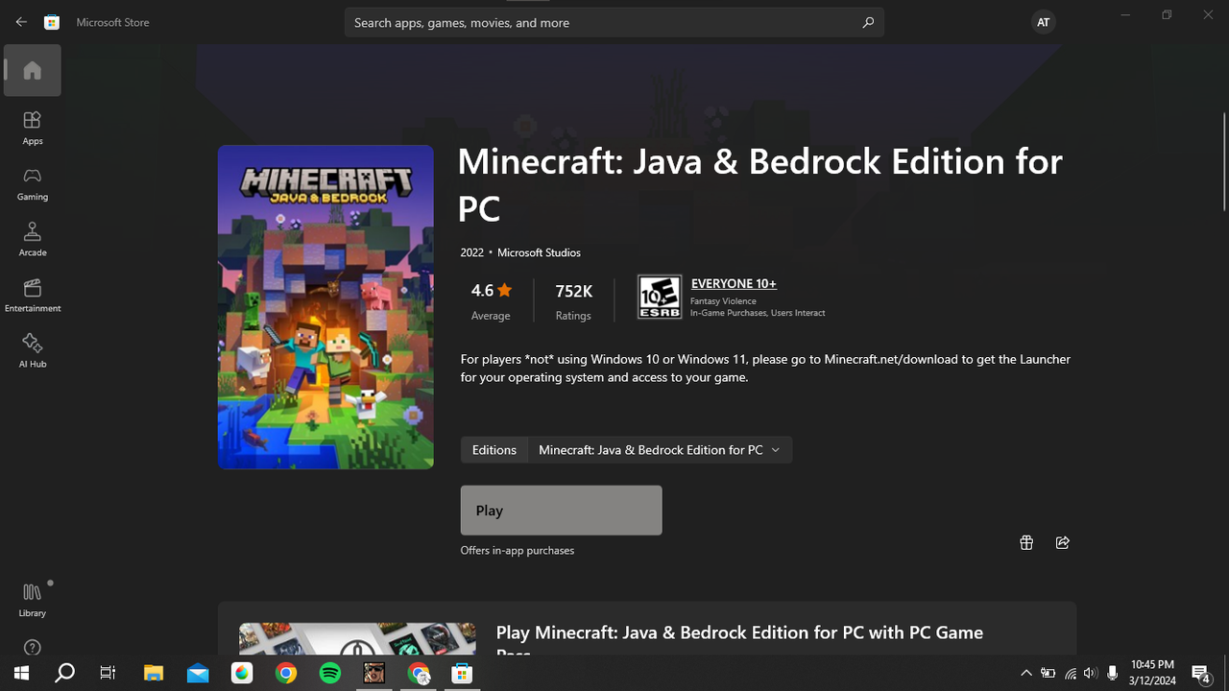Click the Microsoft Store logo icon
The height and width of the screenshot is (691, 1229).
pos(52,22)
